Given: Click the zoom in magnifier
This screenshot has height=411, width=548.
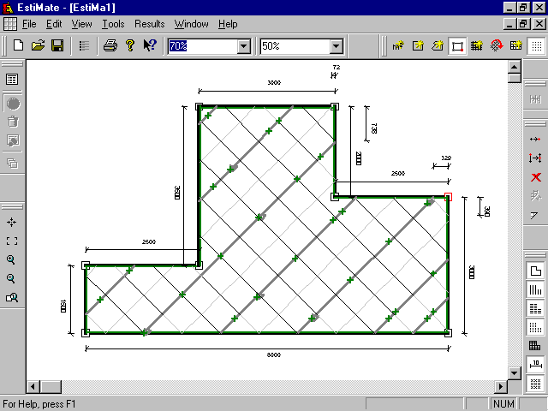Looking at the screenshot, I should (x=11, y=259).
